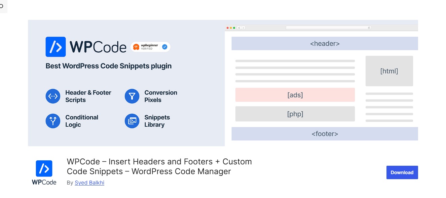
Task: Select the pink [ads] block
Action: (x=295, y=95)
